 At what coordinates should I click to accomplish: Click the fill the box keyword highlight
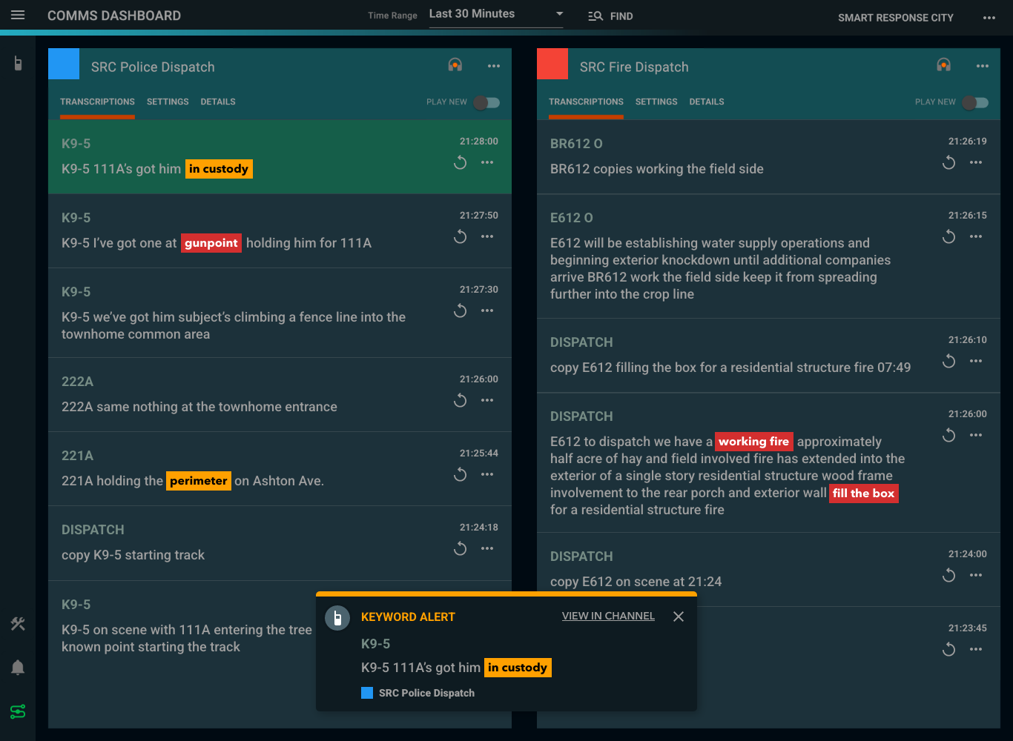[864, 494]
